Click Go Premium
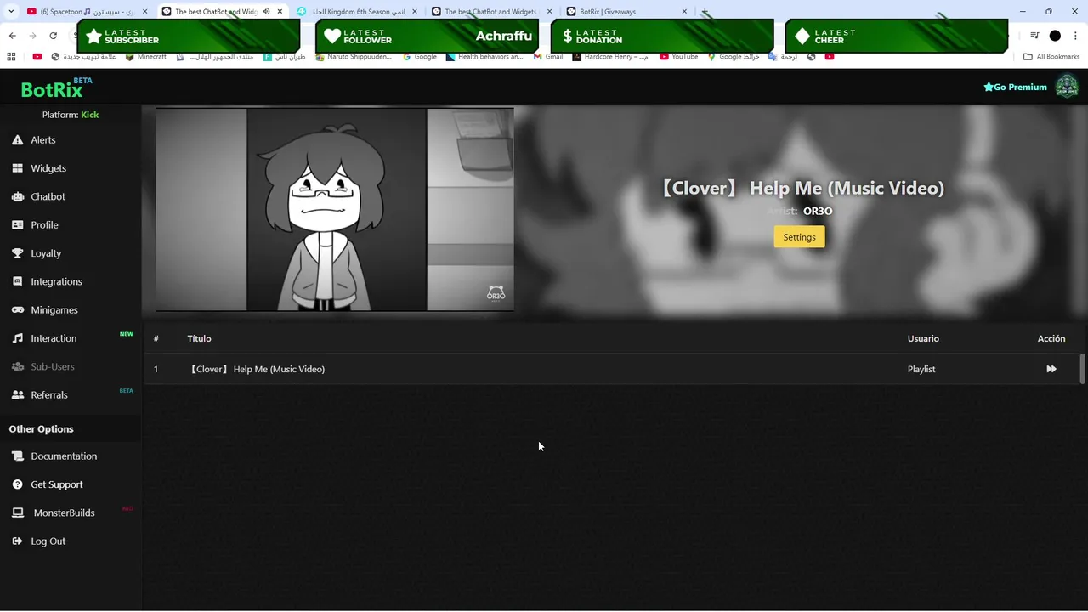The image size is (1088, 612). coord(1015,87)
